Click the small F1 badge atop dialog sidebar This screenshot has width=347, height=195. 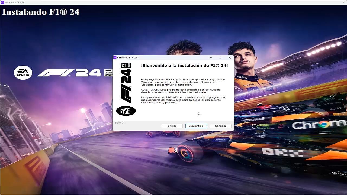(x=126, y=65)
